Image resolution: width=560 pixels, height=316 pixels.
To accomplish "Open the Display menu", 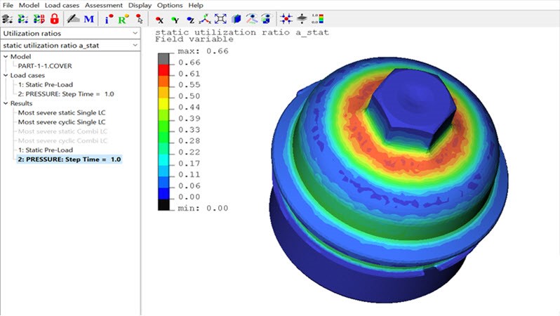I will [x=139, y=5].
